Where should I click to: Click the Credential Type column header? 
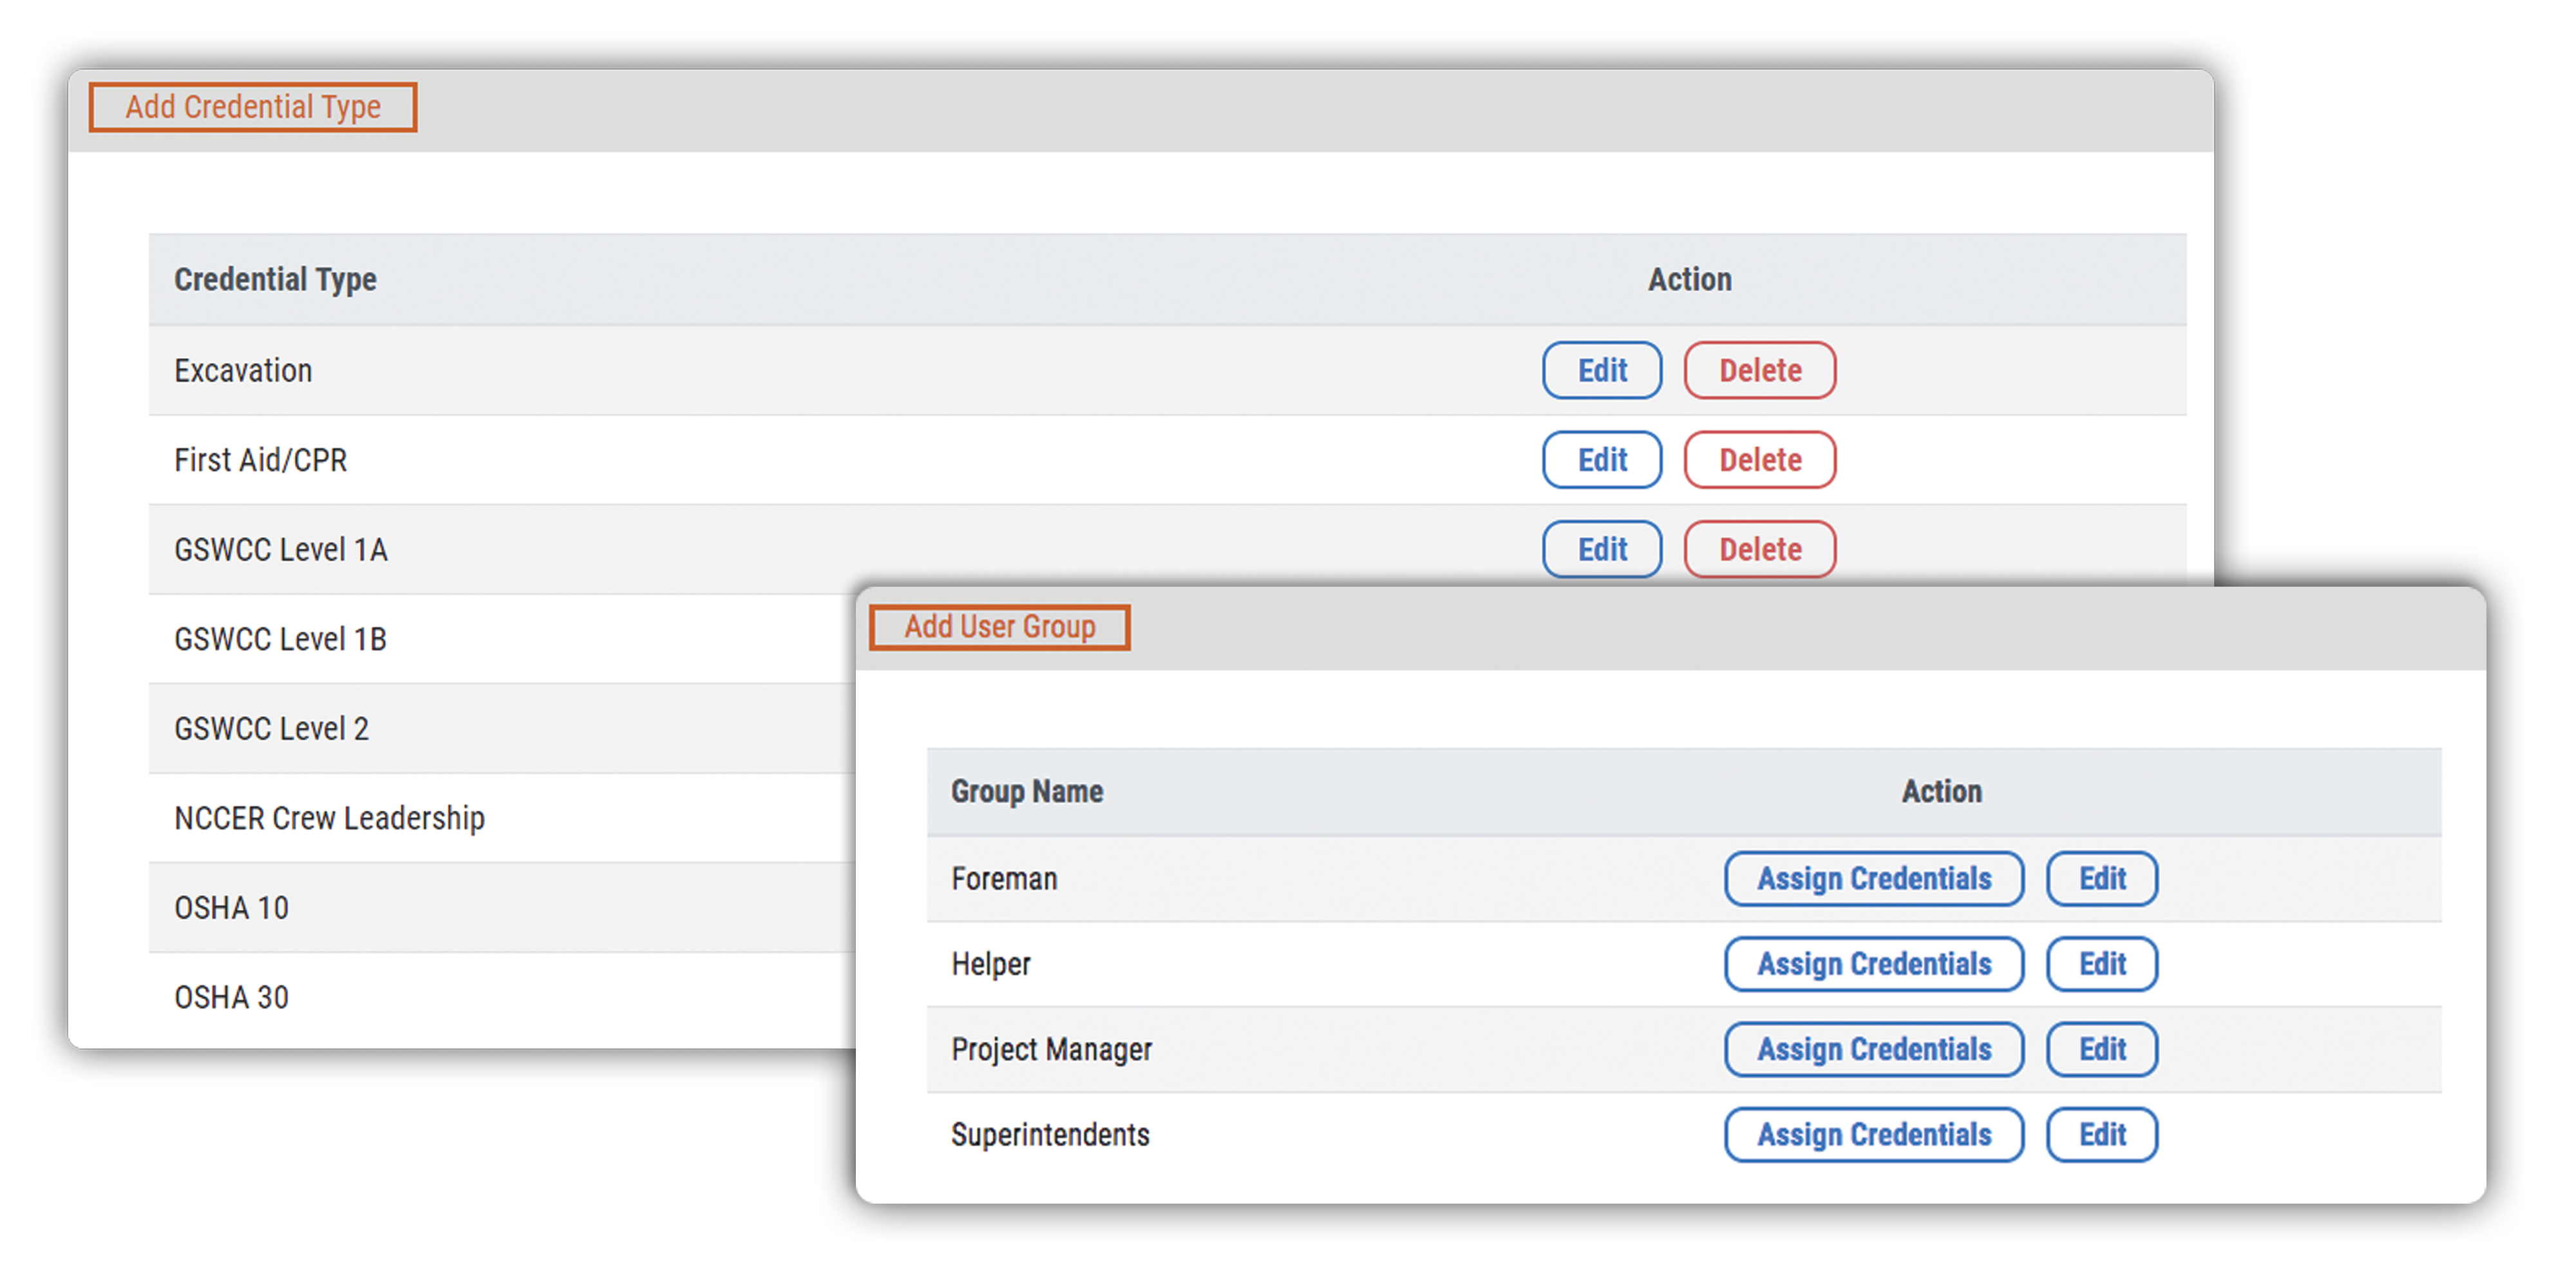coord(275,280)
